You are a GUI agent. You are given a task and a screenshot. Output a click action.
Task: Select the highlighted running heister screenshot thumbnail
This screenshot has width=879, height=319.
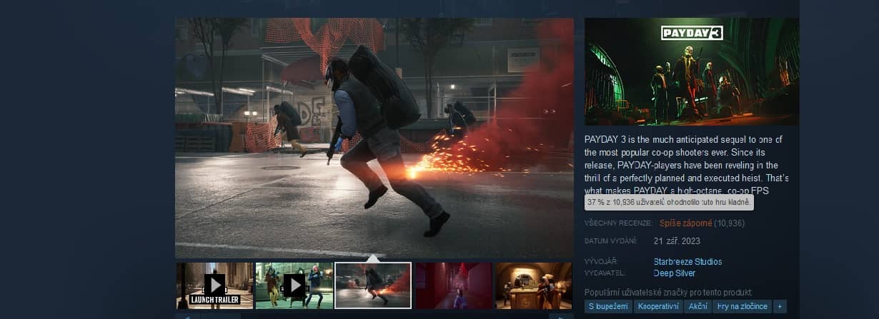(x=373, y=285)
